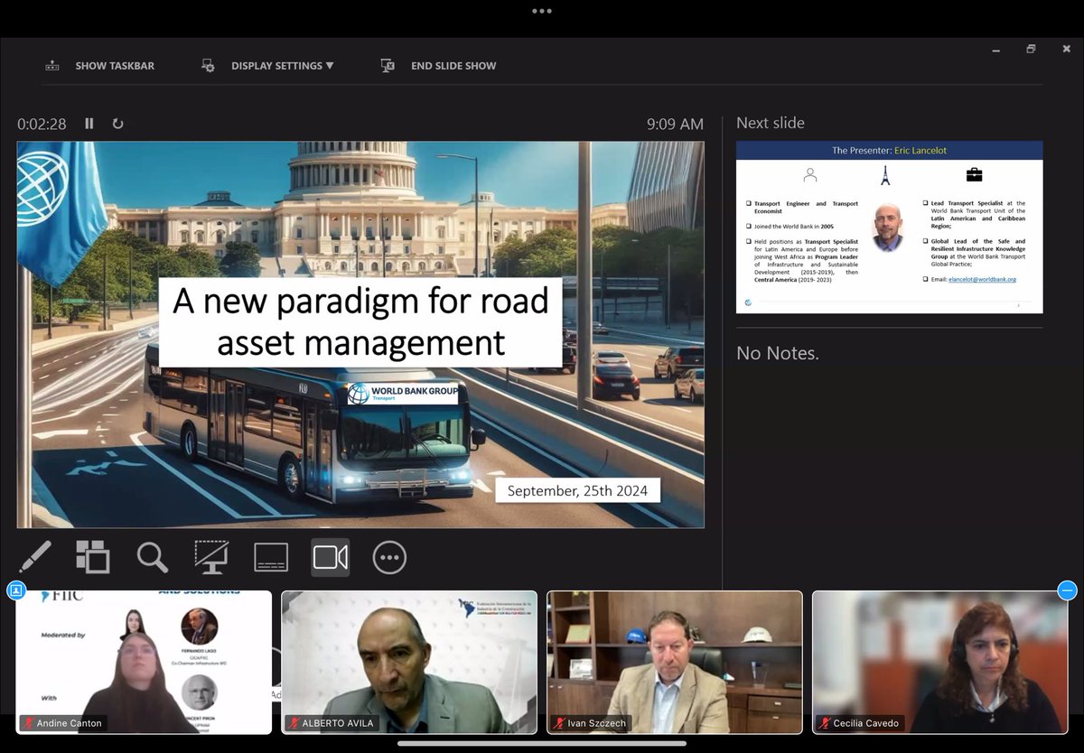Select the pen and laser pointer tool
The image size is (1084, 753).
pyautogui.click(x=34, y=557)
